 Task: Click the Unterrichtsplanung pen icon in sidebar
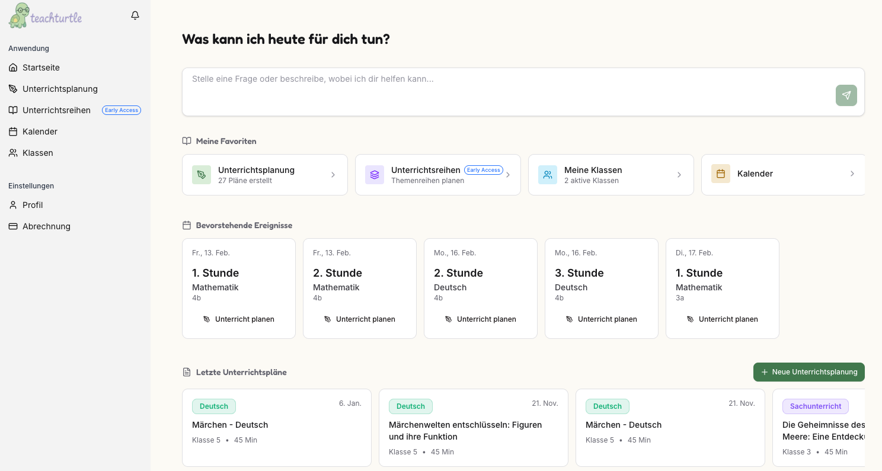point(13,89)
